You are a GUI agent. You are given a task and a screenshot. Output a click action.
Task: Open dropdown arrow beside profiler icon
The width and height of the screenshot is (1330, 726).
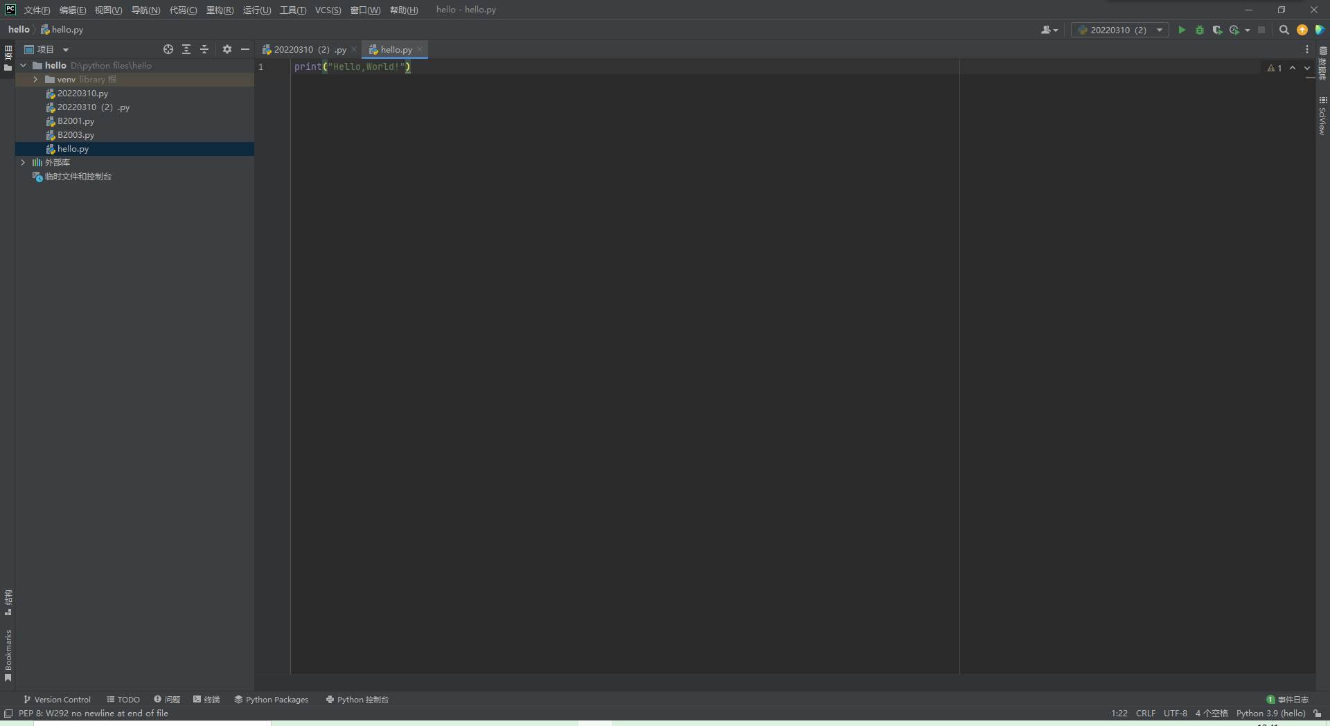coord(1248,30)
